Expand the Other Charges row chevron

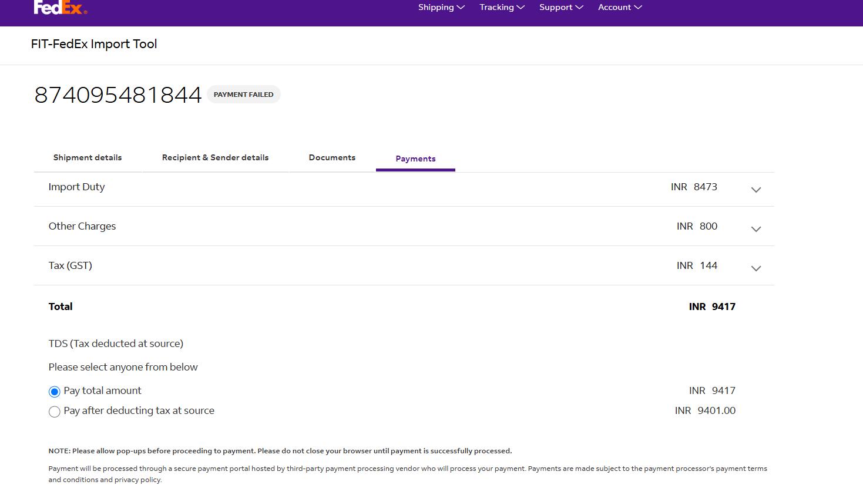pyautogui.click(x=756, y=229)
